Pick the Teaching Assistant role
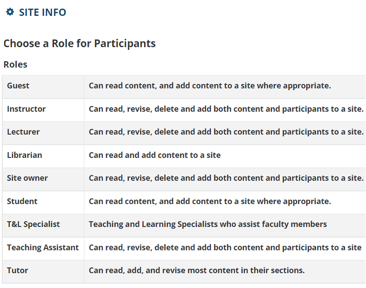 click(x=43, y=247)
